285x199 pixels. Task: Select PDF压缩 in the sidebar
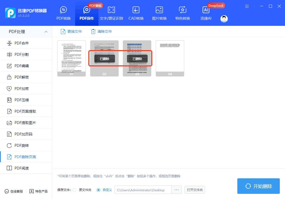pyautogui.click(x=22, y=100)
